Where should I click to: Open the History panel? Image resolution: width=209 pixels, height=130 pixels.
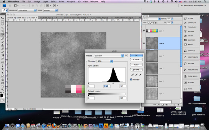pyautogui.click(x=191, y=63)
